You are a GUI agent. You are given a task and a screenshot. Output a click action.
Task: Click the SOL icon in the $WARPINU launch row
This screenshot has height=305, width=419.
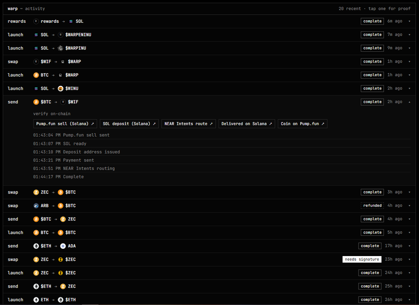point(36,48)
